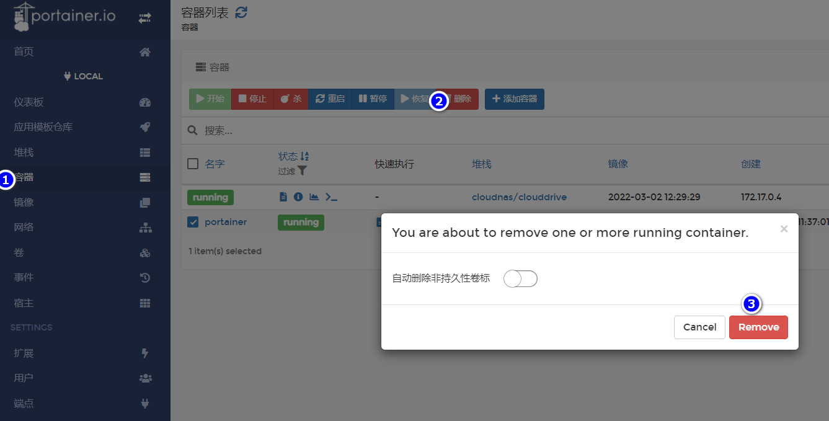
Task: Close the dialog with the × button
Action: (x=784, y=229)
